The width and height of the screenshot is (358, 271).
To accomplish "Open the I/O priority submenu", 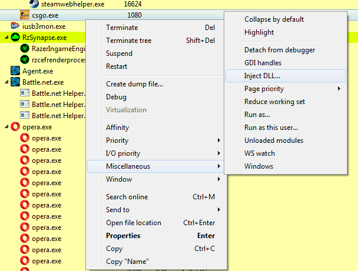I will click(155, 153).
